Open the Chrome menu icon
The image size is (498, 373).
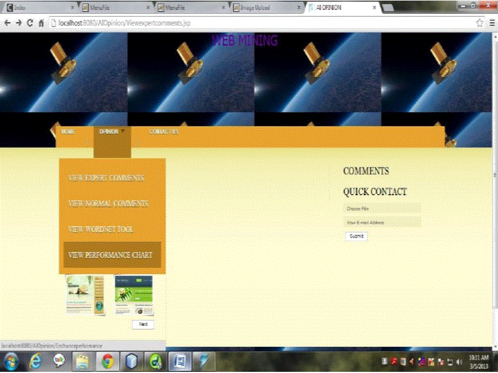pos(492,23)
